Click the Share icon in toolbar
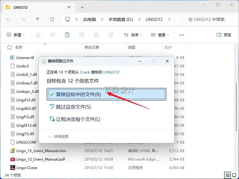Image resolution: width=239 pixels, height=179 pixels. click(96, 35)
